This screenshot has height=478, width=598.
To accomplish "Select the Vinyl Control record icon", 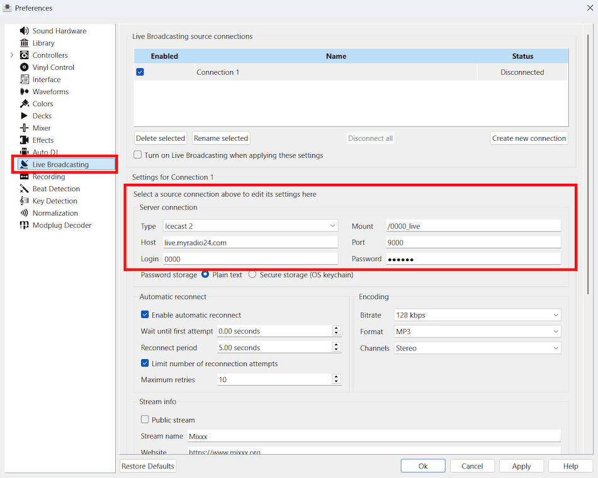I will coord(25,67).
